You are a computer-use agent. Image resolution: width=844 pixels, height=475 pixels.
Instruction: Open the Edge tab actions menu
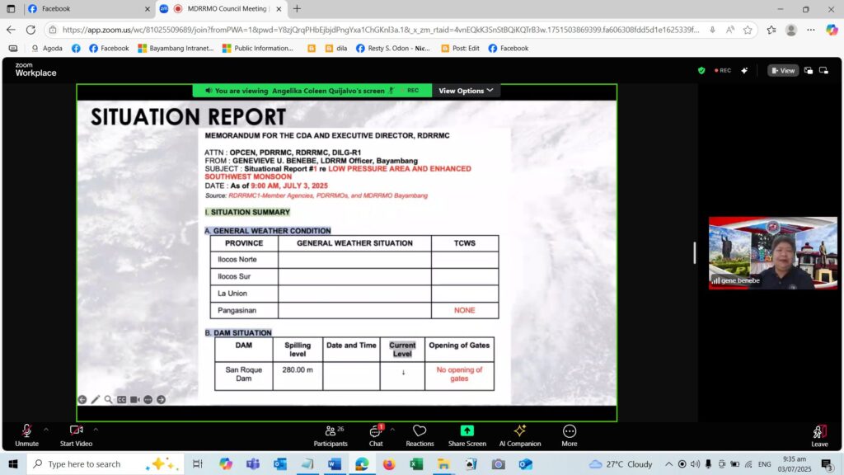11,8
